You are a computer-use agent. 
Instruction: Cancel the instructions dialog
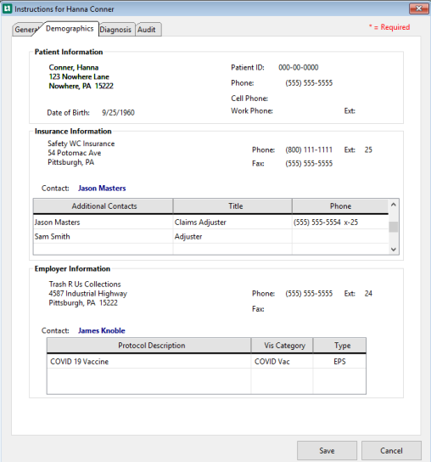click(391, 450)
